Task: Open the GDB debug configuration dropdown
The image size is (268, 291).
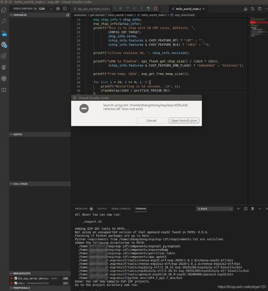Action: coord(45,9)
